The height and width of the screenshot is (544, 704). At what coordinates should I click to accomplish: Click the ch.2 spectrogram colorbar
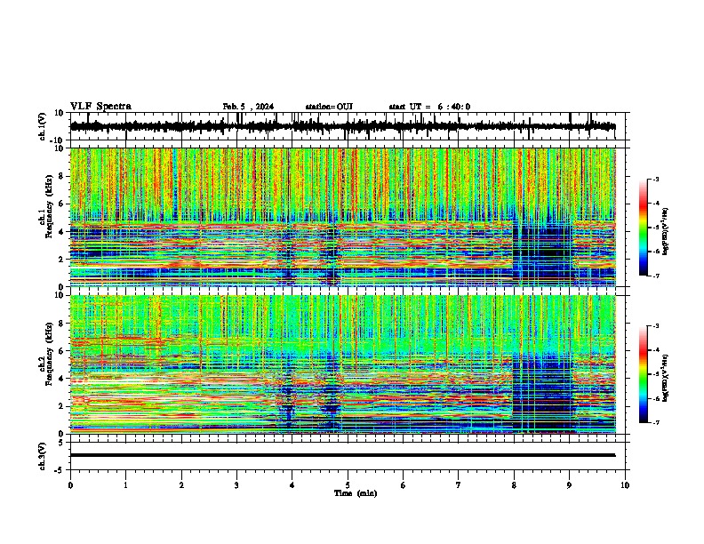pos(643,374)
